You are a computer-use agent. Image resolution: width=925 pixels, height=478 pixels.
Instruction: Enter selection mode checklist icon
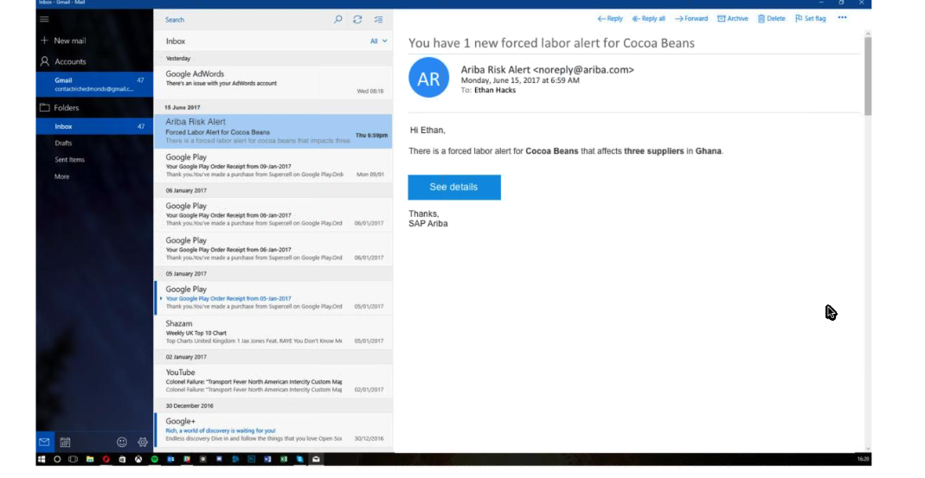(379, 20)
